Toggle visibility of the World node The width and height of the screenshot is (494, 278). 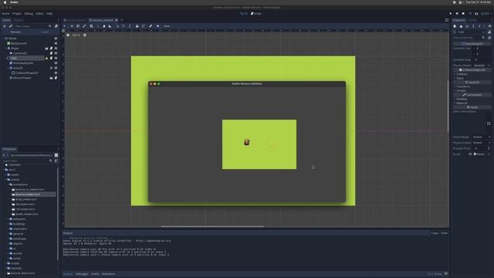point(56,39)
